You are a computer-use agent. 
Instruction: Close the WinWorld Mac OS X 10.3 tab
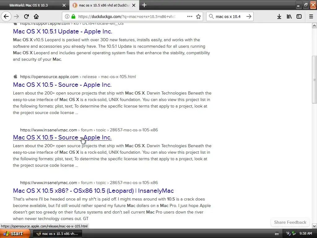[x=64, y=5]
